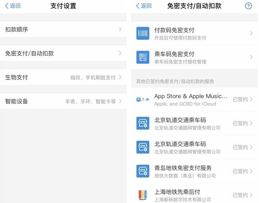Image resolution: width=259 pixels, height=203 pixels.
Task: Go back from 免密支付/自动扣款 screen
Action: [x=144, y=6]
